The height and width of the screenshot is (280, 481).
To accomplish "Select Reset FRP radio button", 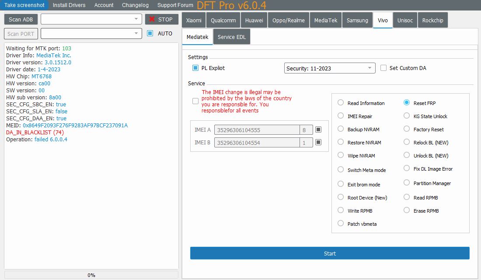I will coord(407,102).
